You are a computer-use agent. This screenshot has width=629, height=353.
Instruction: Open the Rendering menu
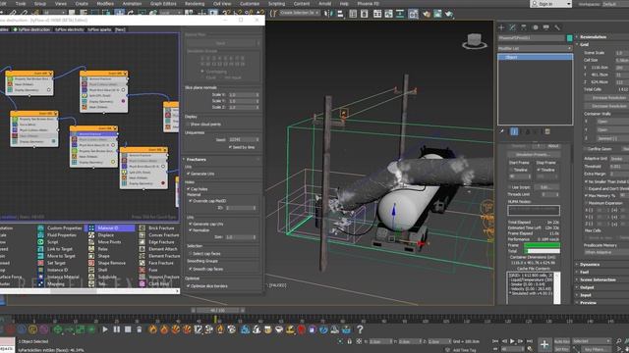tap(195, 4)
